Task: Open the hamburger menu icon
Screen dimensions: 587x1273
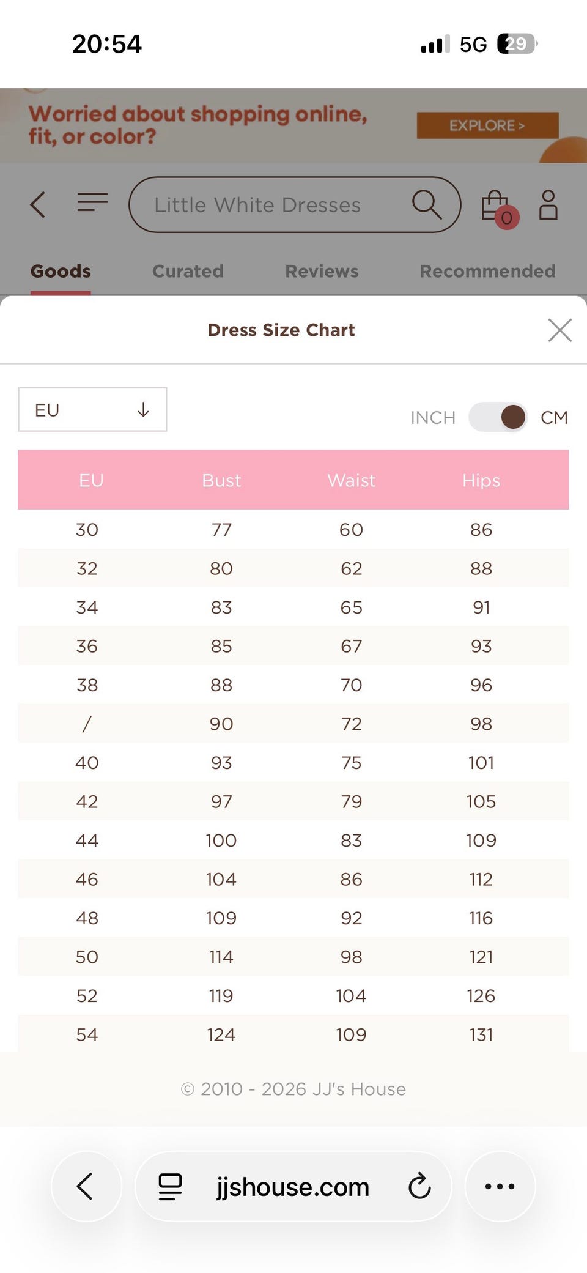Action: (92, 202)
